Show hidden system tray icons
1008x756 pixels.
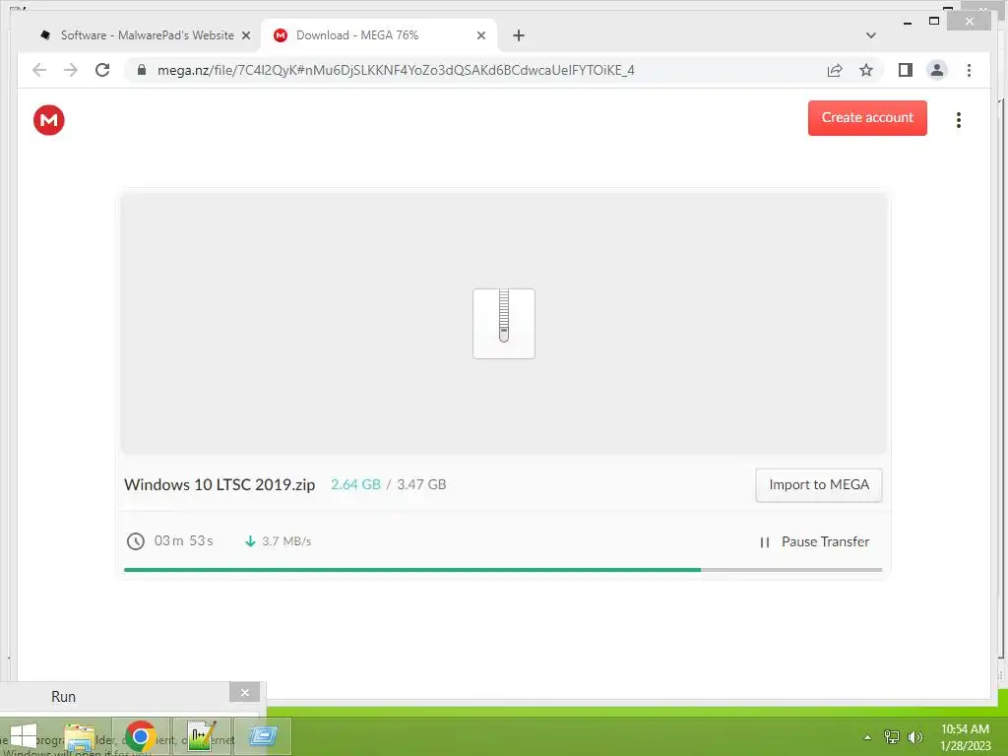tap(867, 737)
